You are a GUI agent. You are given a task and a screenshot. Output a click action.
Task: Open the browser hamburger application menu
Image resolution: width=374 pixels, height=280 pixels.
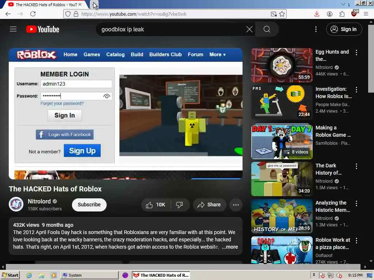[366, 14]
